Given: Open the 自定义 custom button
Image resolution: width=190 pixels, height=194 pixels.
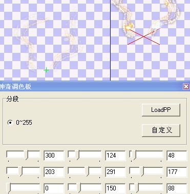Looking at the screenshot, I should 161,130.
